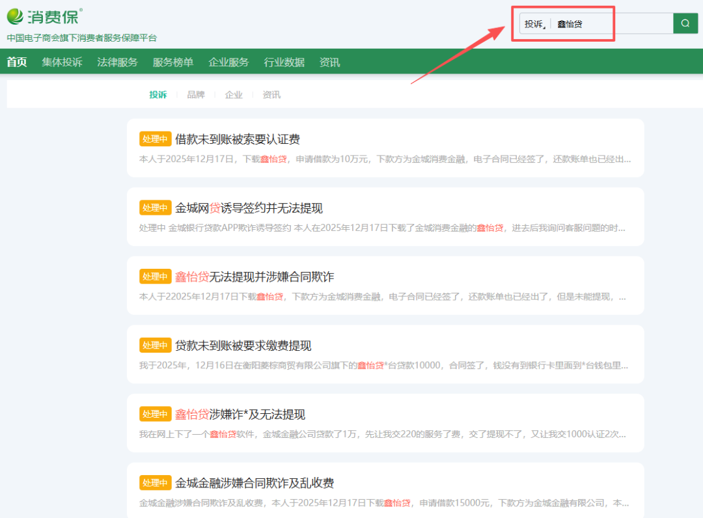Open the 投诉 search type dropdown
Screen dimensions: 703x518
(535, 24)
